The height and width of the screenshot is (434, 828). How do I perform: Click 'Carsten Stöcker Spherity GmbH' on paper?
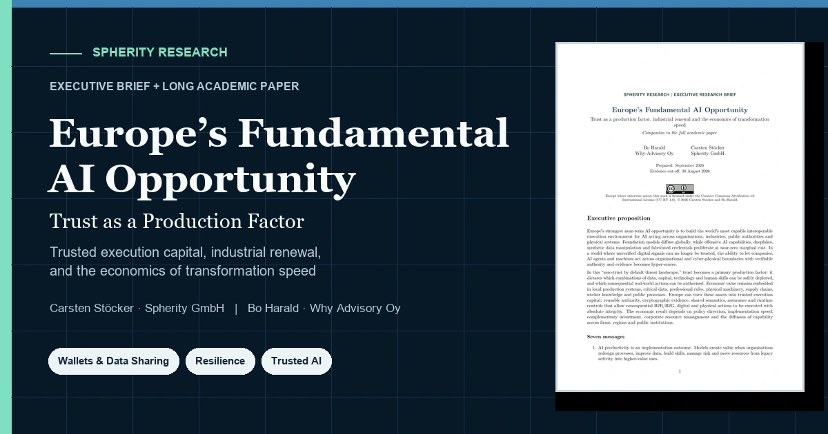point(708,150)
